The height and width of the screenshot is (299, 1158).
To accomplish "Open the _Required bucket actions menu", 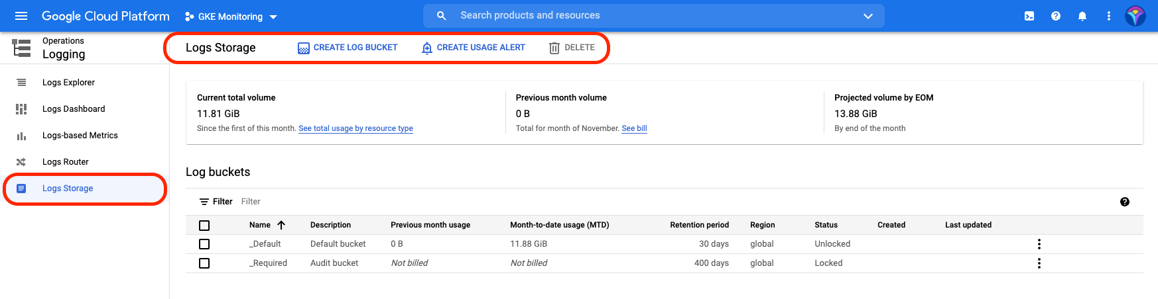I will click(1039, 263).
